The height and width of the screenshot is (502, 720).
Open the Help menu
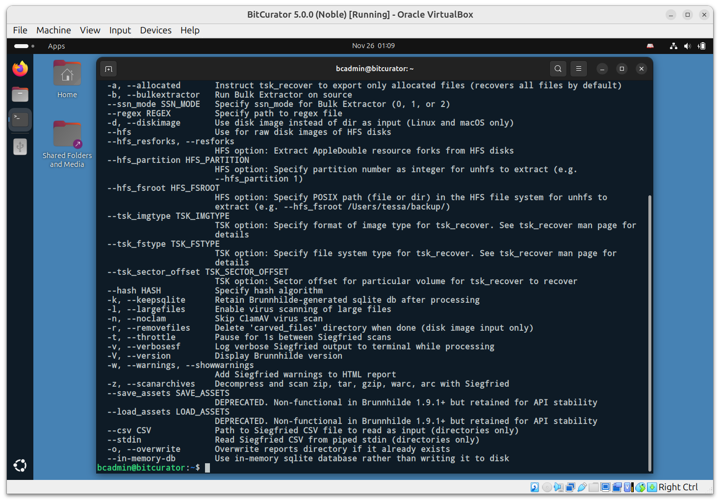pos(190,30)
